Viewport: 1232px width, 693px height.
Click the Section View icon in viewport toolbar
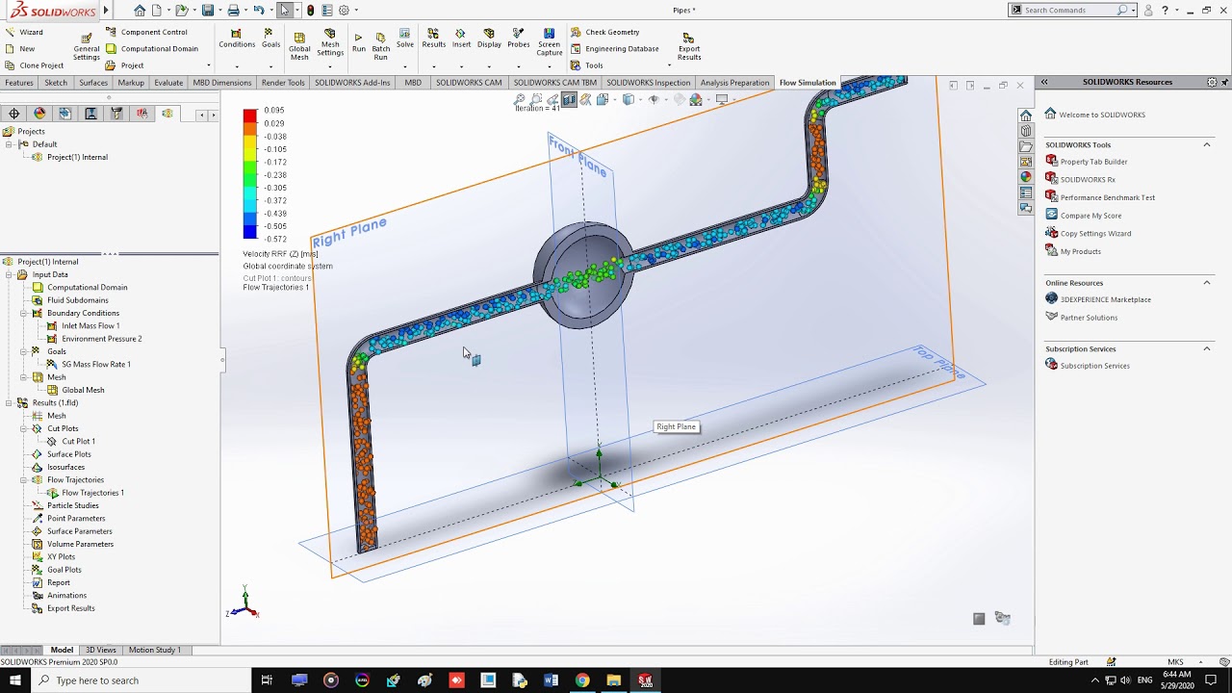(569, 99)
